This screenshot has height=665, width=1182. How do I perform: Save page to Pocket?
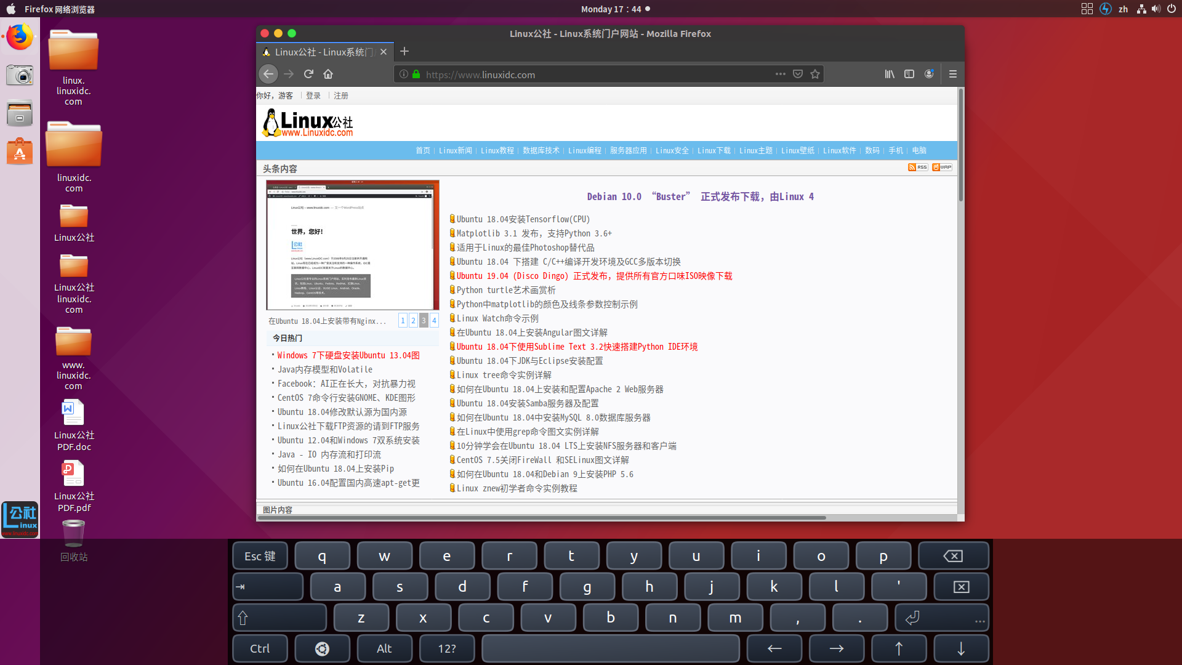coord(798,74)
